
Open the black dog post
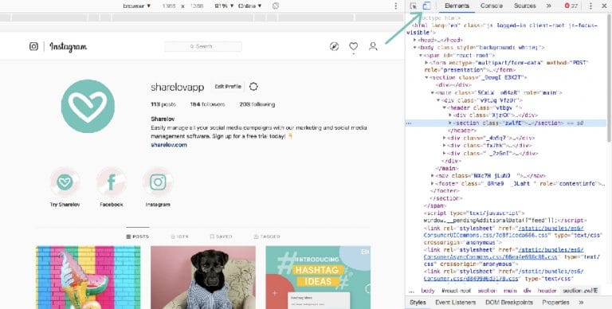[203, 277]
